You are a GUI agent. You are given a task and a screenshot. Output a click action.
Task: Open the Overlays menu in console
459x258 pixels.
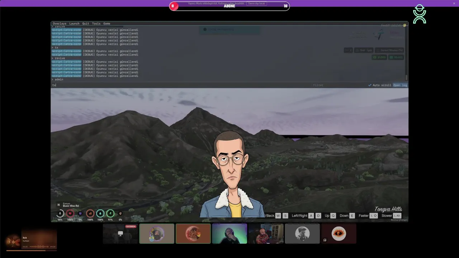pos(59,24)
